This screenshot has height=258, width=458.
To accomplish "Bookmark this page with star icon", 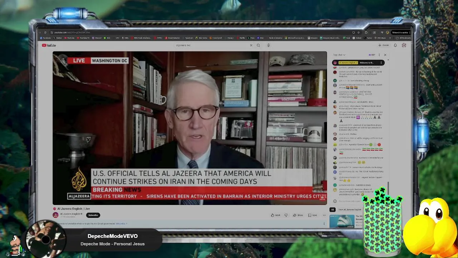I will pyautogui.click(x=359, y=33).
